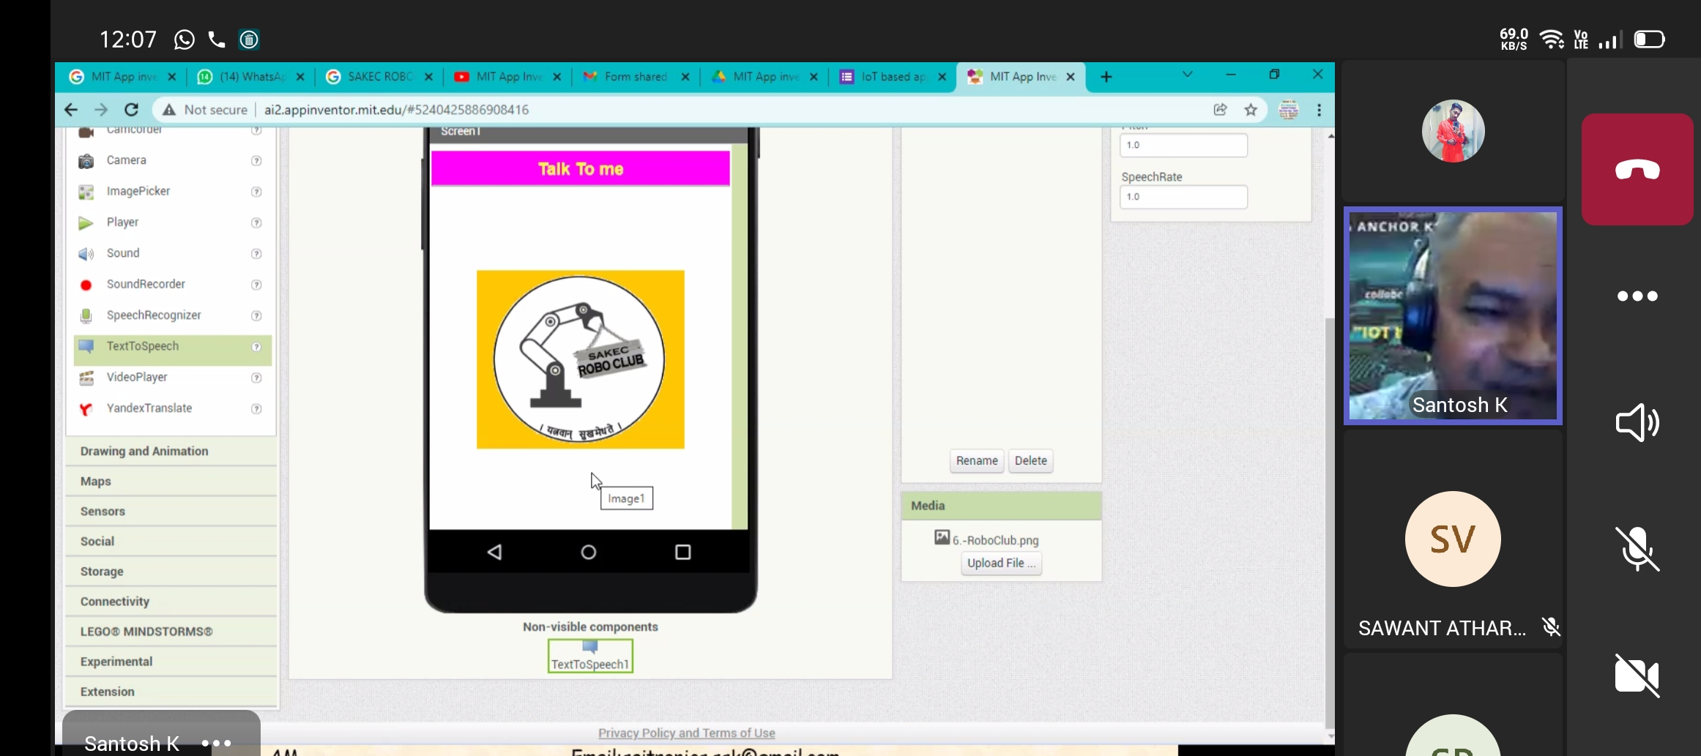Expand the Connectivity palette section
The width and height of the screenshot is (1701, 756).
pos(115,602)
